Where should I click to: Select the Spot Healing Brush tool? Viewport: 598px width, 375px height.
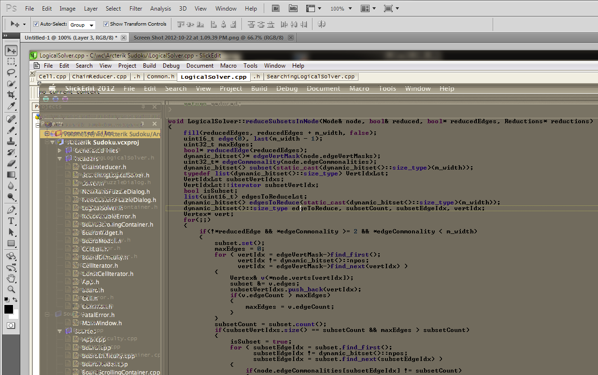click(x=11, y=119)
